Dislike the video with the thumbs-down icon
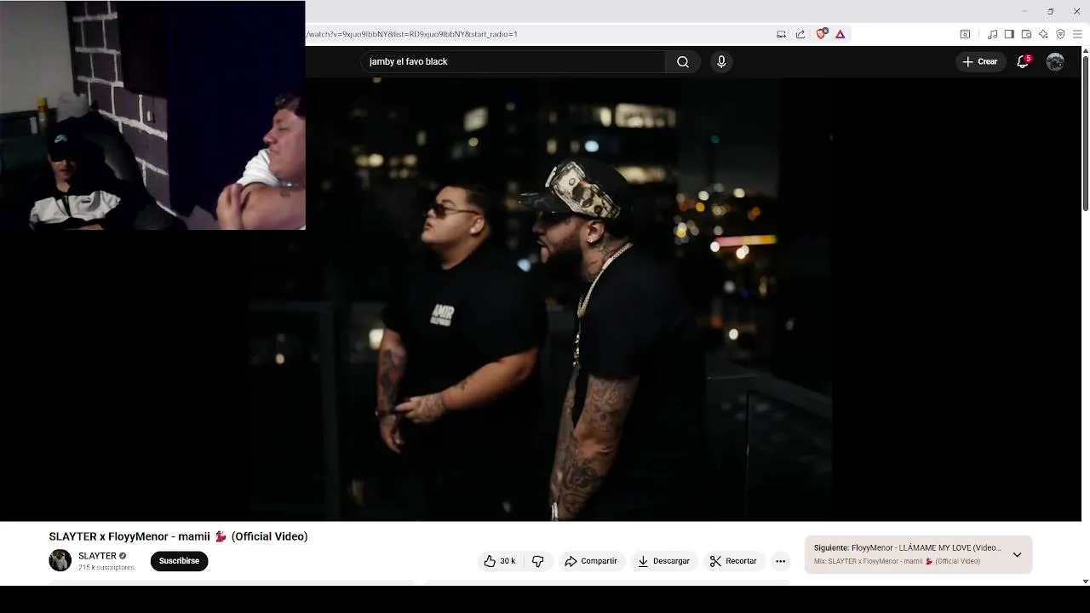 click(x=537, y=561)
